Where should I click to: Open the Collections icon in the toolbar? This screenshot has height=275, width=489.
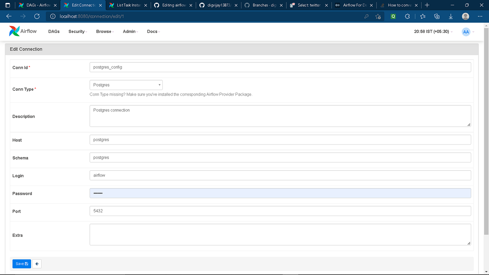coord(437,16)
